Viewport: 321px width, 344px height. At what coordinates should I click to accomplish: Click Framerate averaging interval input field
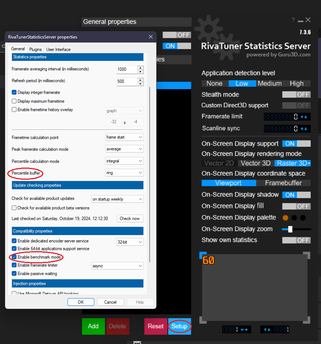point(127,70)
